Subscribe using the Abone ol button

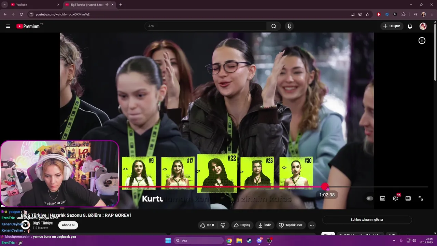pyautogui.click(x=68, y=225)
